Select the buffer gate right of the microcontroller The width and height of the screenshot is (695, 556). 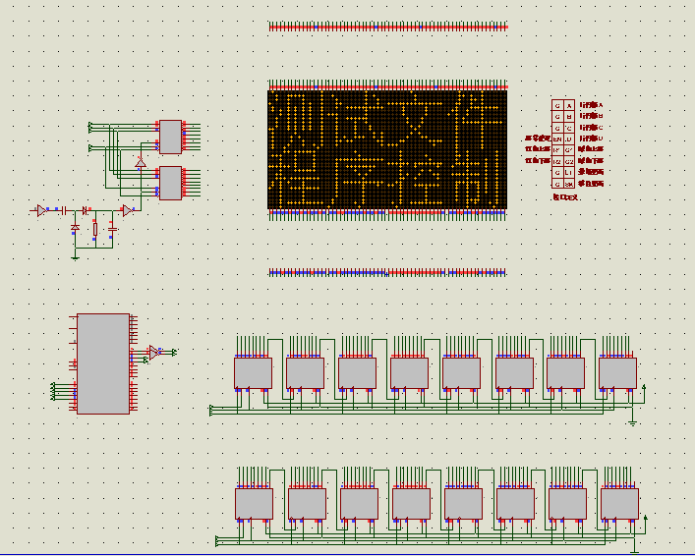tap(153, 351)
